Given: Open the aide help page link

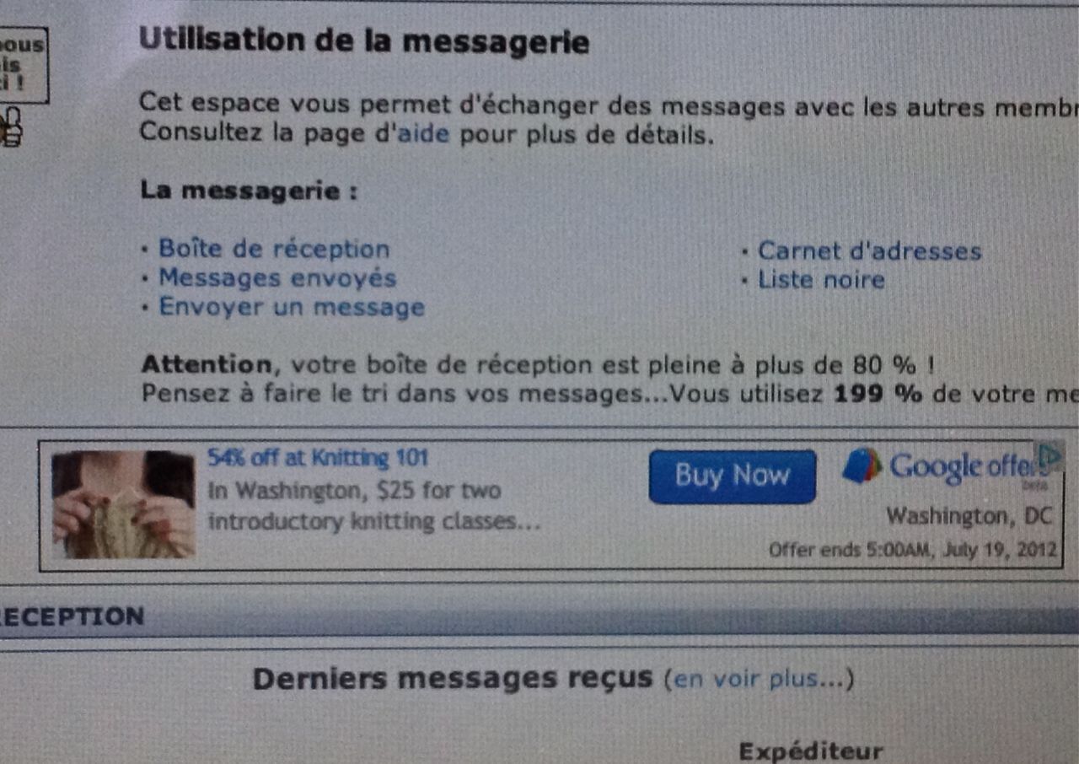Looking at the screenshot, I should click(x=423, y=134).
